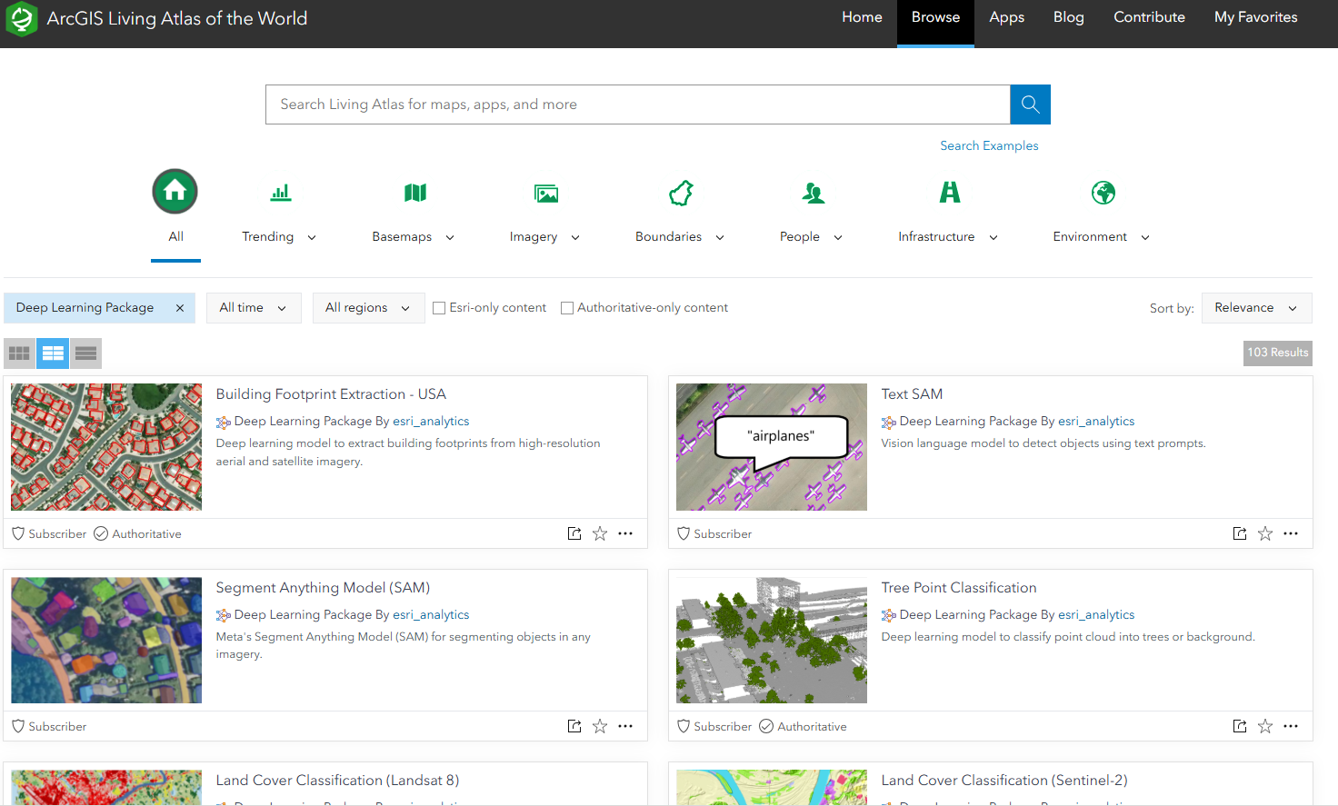
Task: Enable Esri-only content filter
Action: [x=439, y=307]
